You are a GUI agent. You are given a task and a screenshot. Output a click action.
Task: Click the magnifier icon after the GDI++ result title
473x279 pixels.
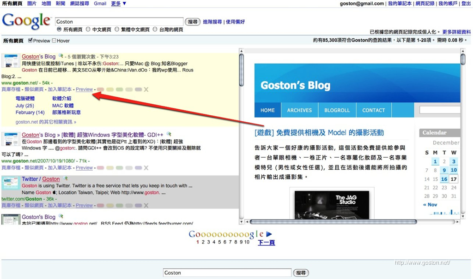pyautogui.click(x=169, y=134)
